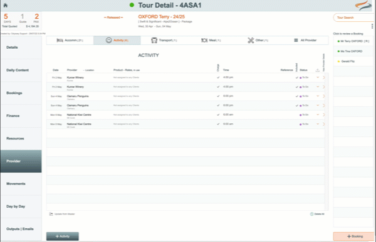Image resolution: width=376 pixels, height=242 pixels.
Task: Toggle Included tick on second Oamaru Penguins row
Action: pos(297,106)
